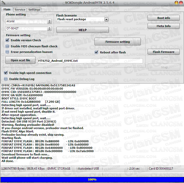This screenshot has height=183, width=184.
Task: Open the Firmware setting button
Action: (117, 42)
